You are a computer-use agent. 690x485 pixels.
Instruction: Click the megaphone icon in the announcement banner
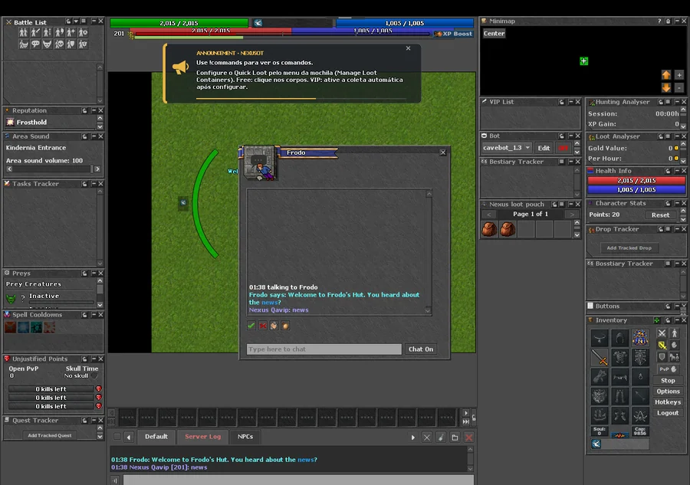tap(180, 67)
